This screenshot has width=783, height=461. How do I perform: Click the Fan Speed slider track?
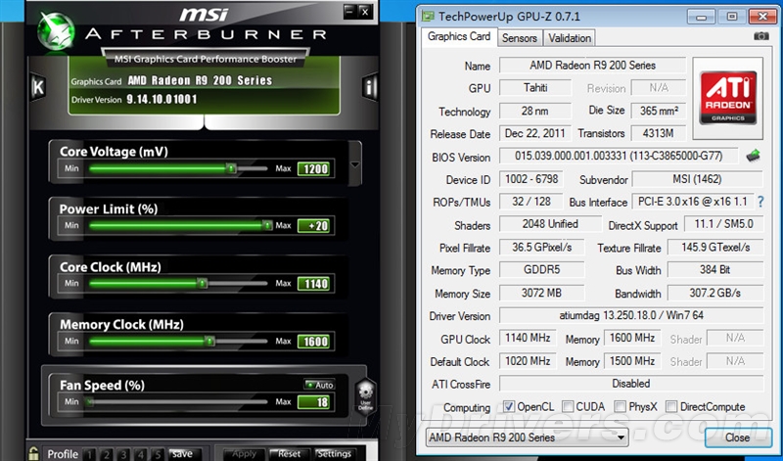178,401
